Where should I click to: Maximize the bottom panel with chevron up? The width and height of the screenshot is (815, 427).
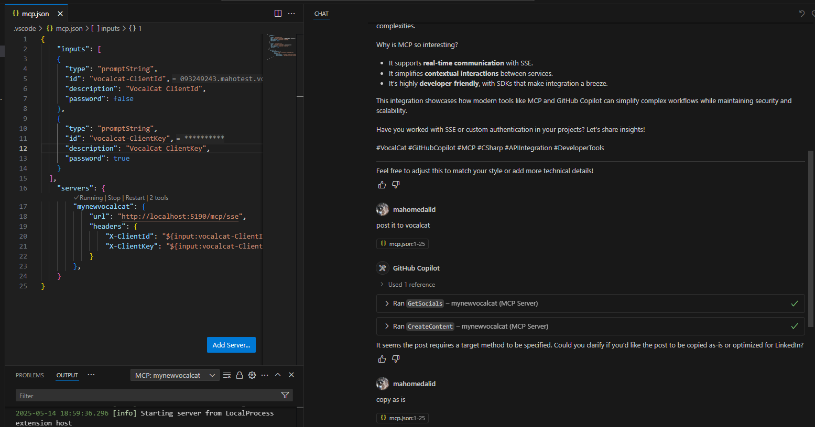click(278, 375)
